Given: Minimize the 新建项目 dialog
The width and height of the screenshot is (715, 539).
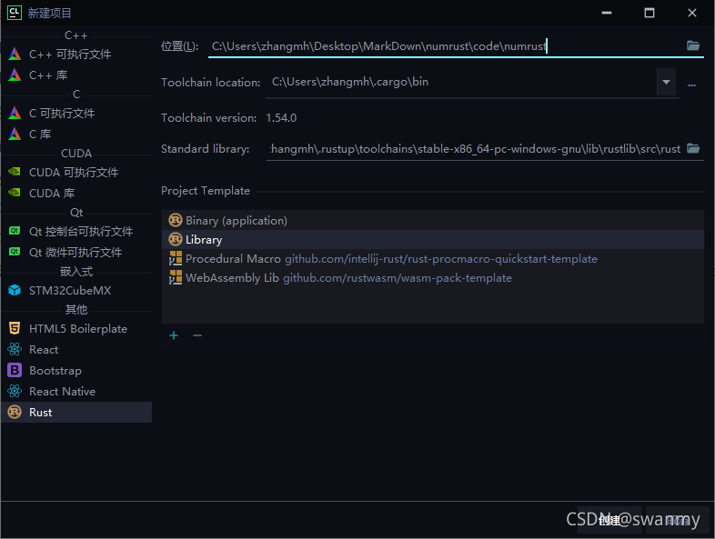Looking at the screenshot, I should [x=607, y=13].
